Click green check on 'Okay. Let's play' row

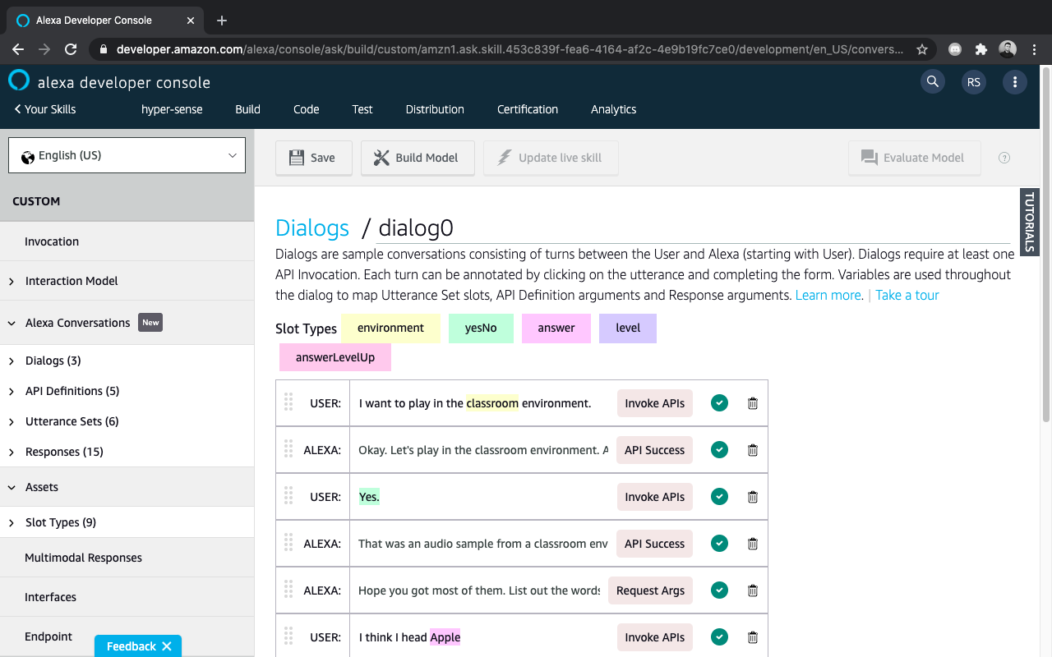719,450
